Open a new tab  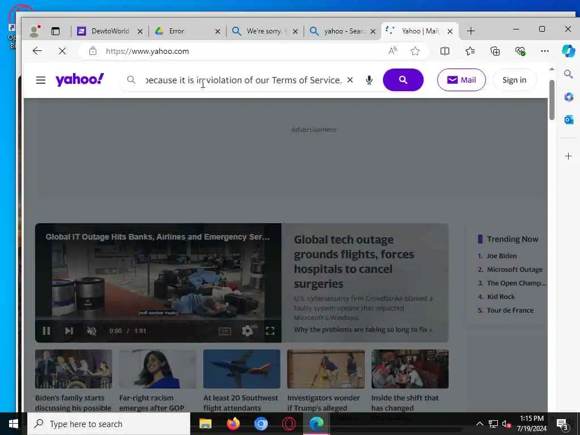click(x=471, y=31)
